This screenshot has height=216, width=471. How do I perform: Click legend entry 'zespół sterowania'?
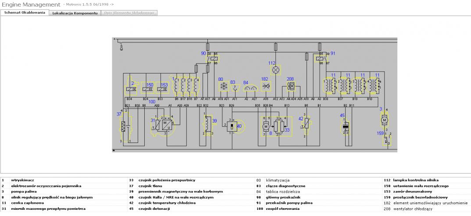[x=283, y=209]
